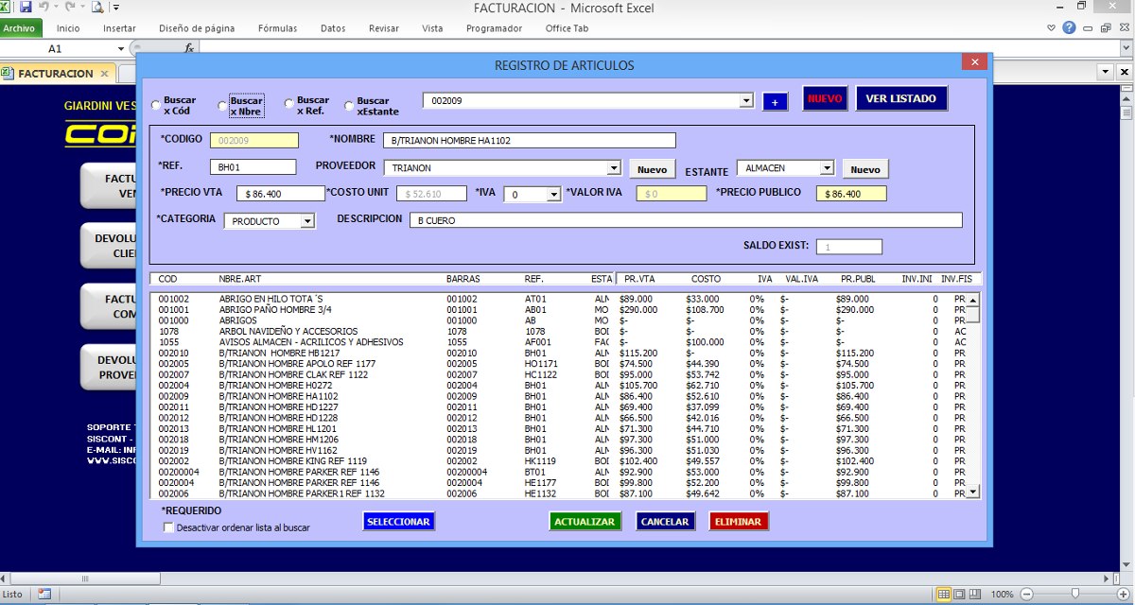The image size is (1135, 605).
Task: Select row B/TRIANON HOMBRE HL1201
Action: [x=557, y=429]
